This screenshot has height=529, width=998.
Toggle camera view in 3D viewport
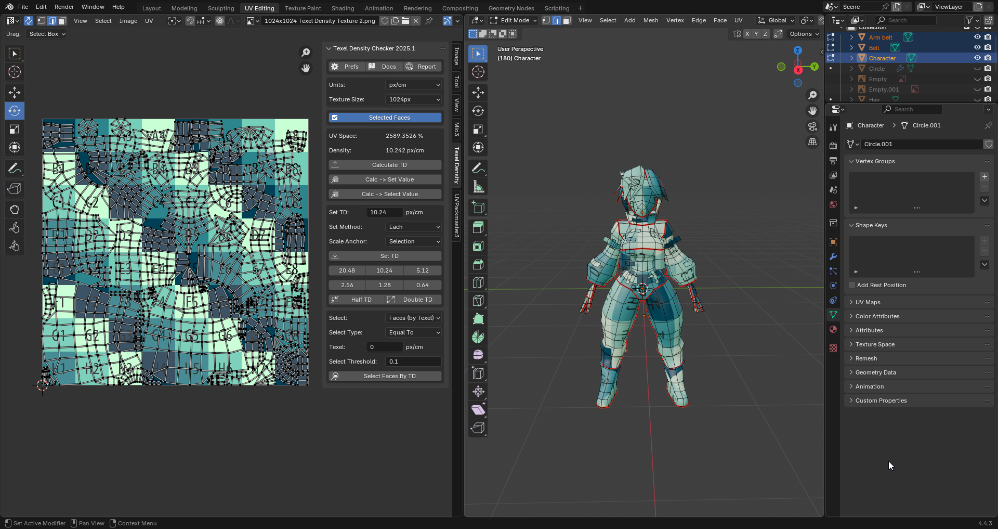tap(812, 126)
